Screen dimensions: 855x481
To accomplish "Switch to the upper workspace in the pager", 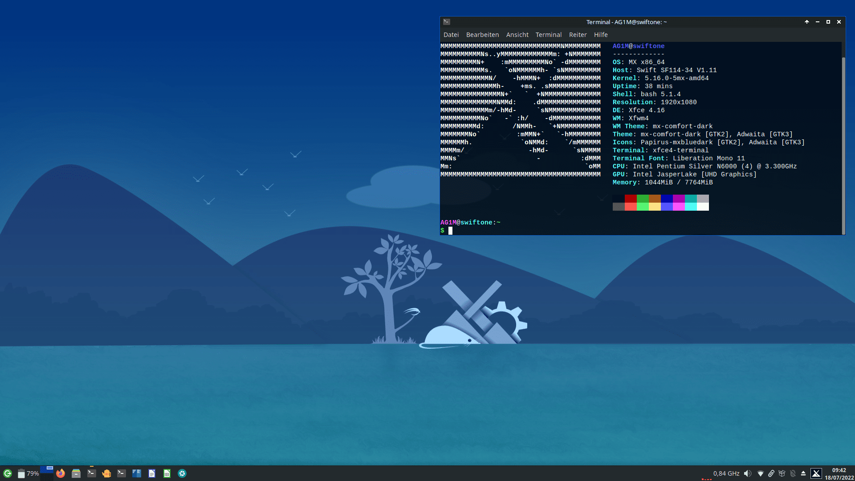I will (x=47, y=469).
